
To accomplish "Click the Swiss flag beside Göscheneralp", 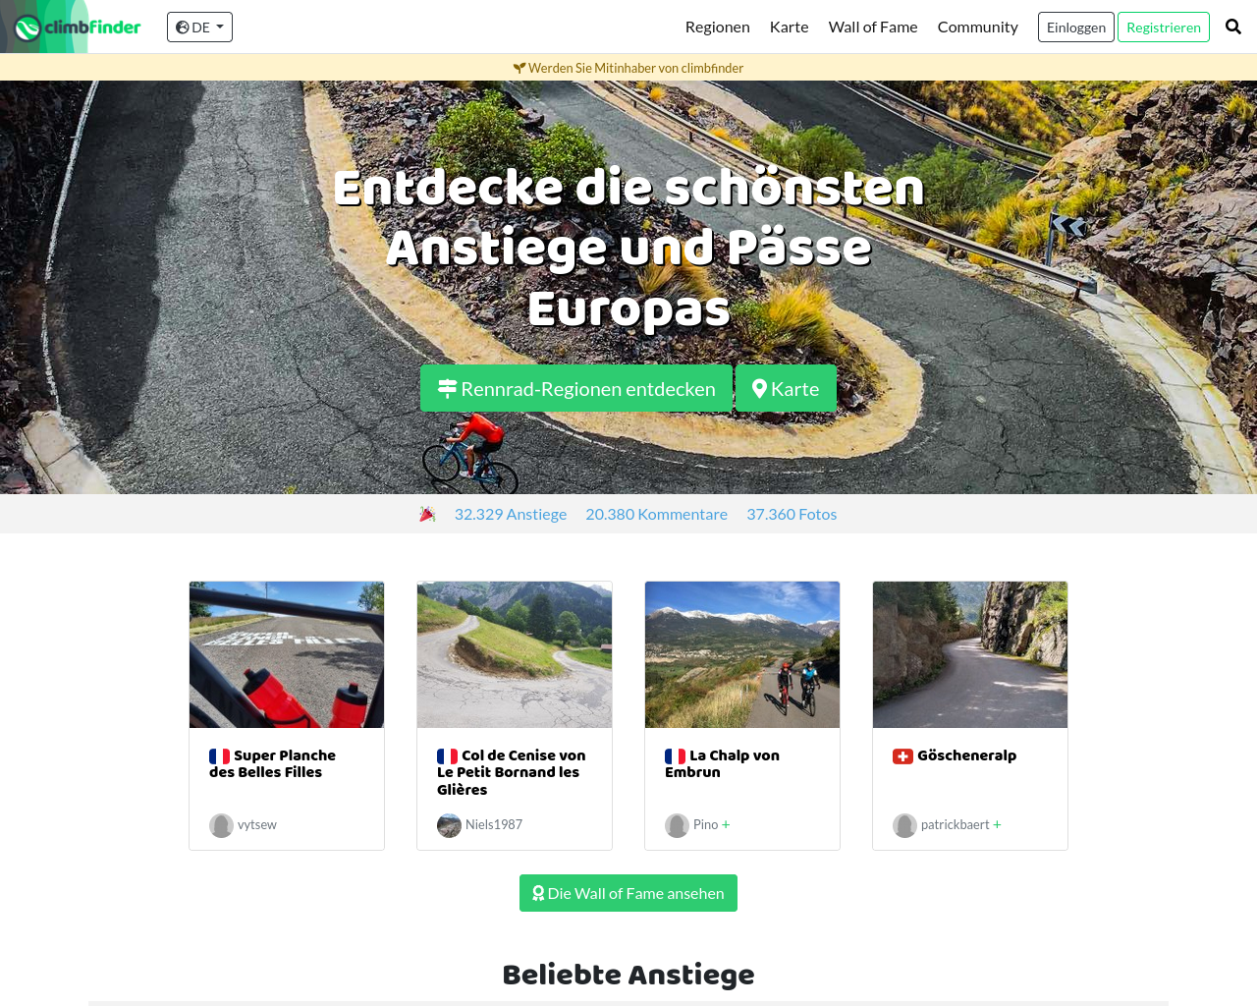I will [x=902, y=755].
